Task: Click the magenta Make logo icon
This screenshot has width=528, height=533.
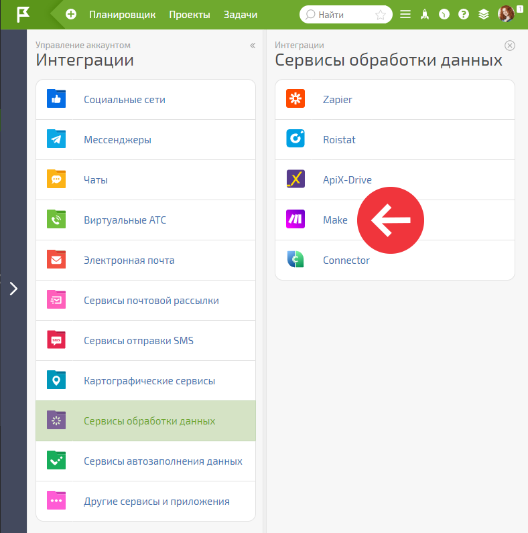Action: (295, 219)
